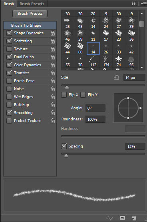Click the brush tip list scroll-down arrow

pyautogui.click(x=142, y=68)
